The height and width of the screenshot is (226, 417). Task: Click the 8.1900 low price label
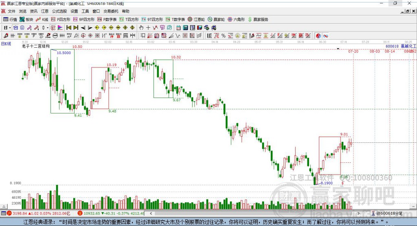[x=327, y=183]
